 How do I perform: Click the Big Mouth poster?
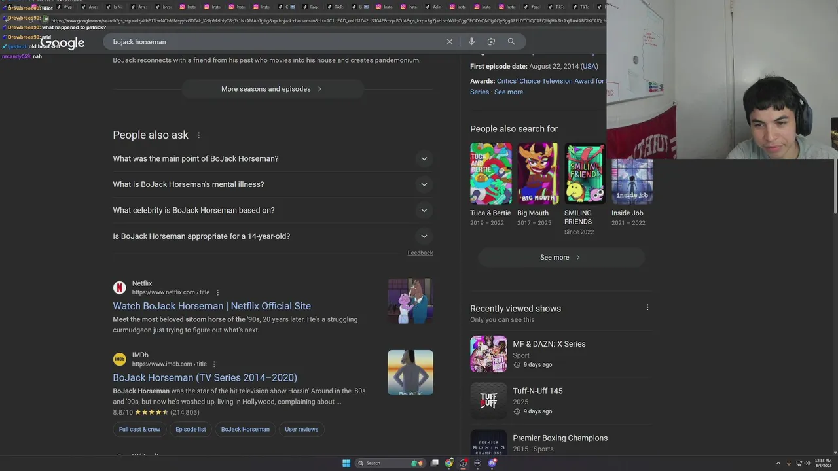coord(538,174)
